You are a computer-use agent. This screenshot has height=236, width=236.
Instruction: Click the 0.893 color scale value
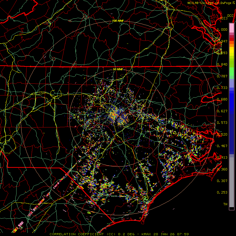(222, 53)
